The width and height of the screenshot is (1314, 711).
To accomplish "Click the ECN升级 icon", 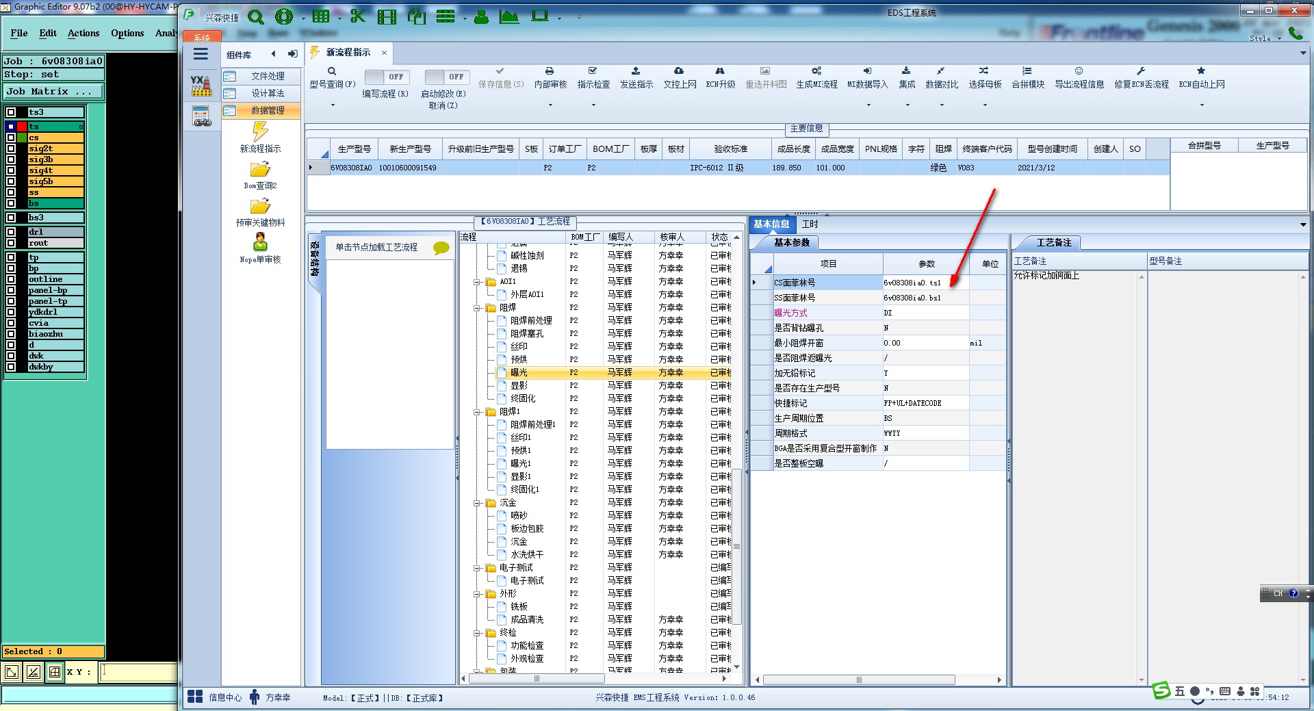I will (720, 70).
